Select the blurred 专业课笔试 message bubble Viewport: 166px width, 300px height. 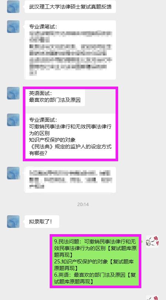coord(70,50)
